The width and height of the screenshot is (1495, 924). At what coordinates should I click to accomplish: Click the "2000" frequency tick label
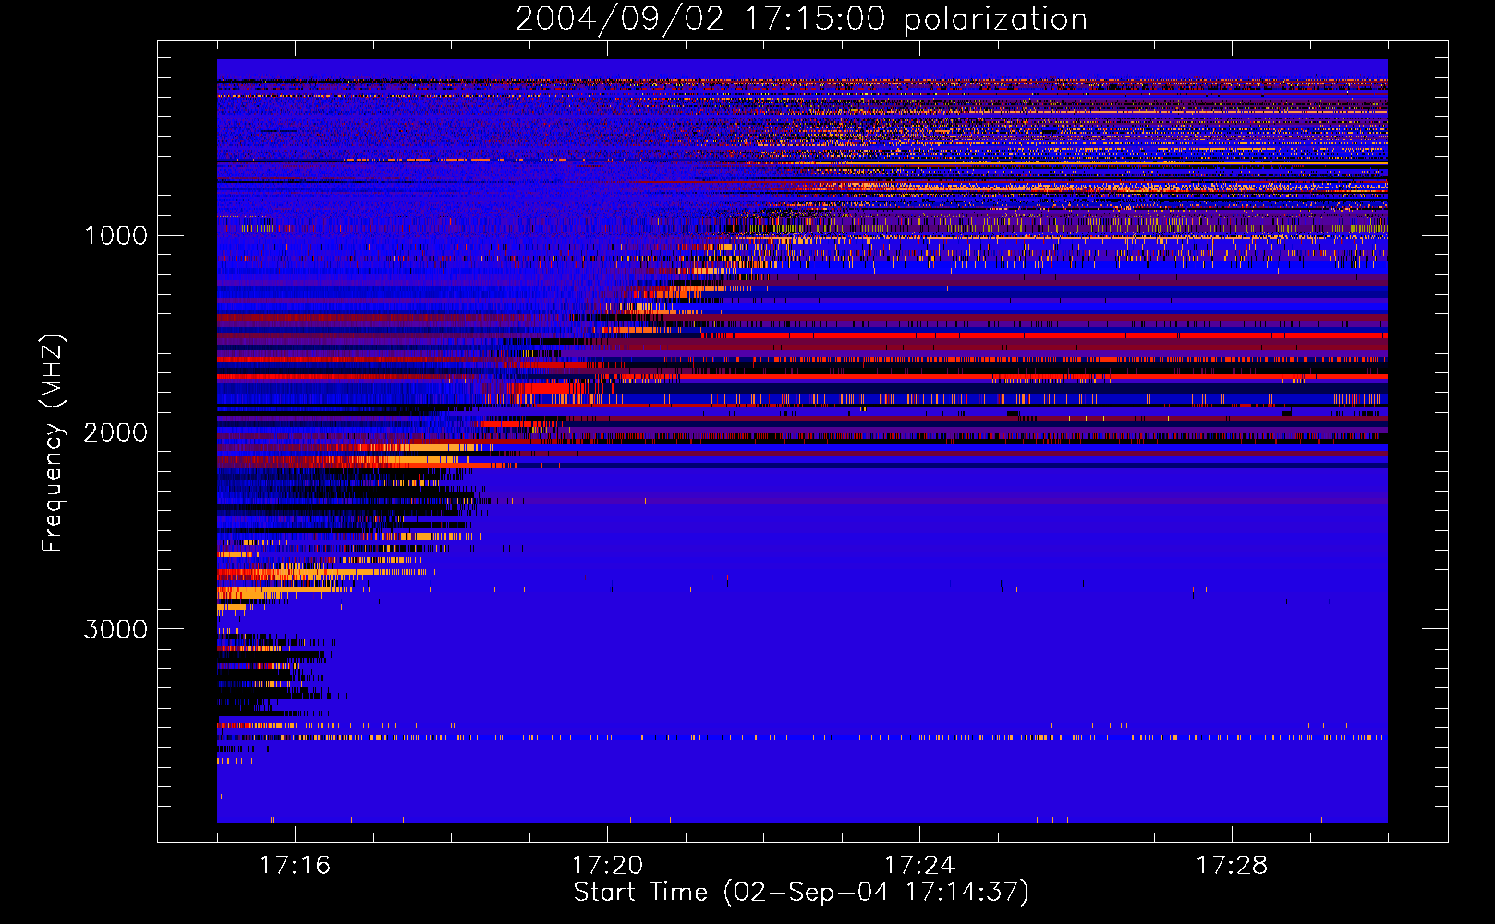coord(115,432)
